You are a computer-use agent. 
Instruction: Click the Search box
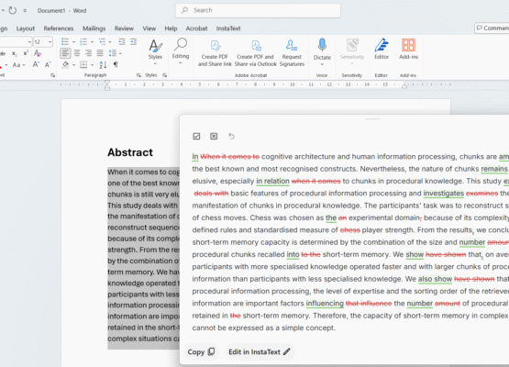tap(258, 10)
